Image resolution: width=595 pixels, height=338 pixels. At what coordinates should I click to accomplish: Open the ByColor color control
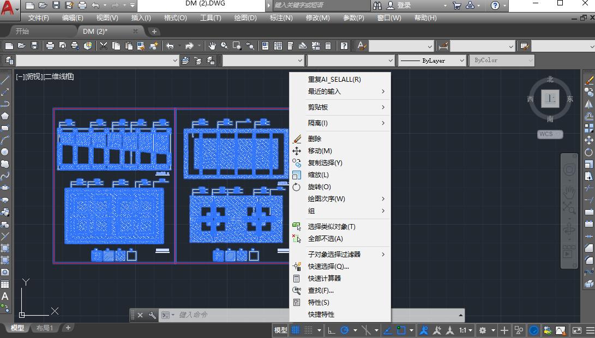point(502,61)
